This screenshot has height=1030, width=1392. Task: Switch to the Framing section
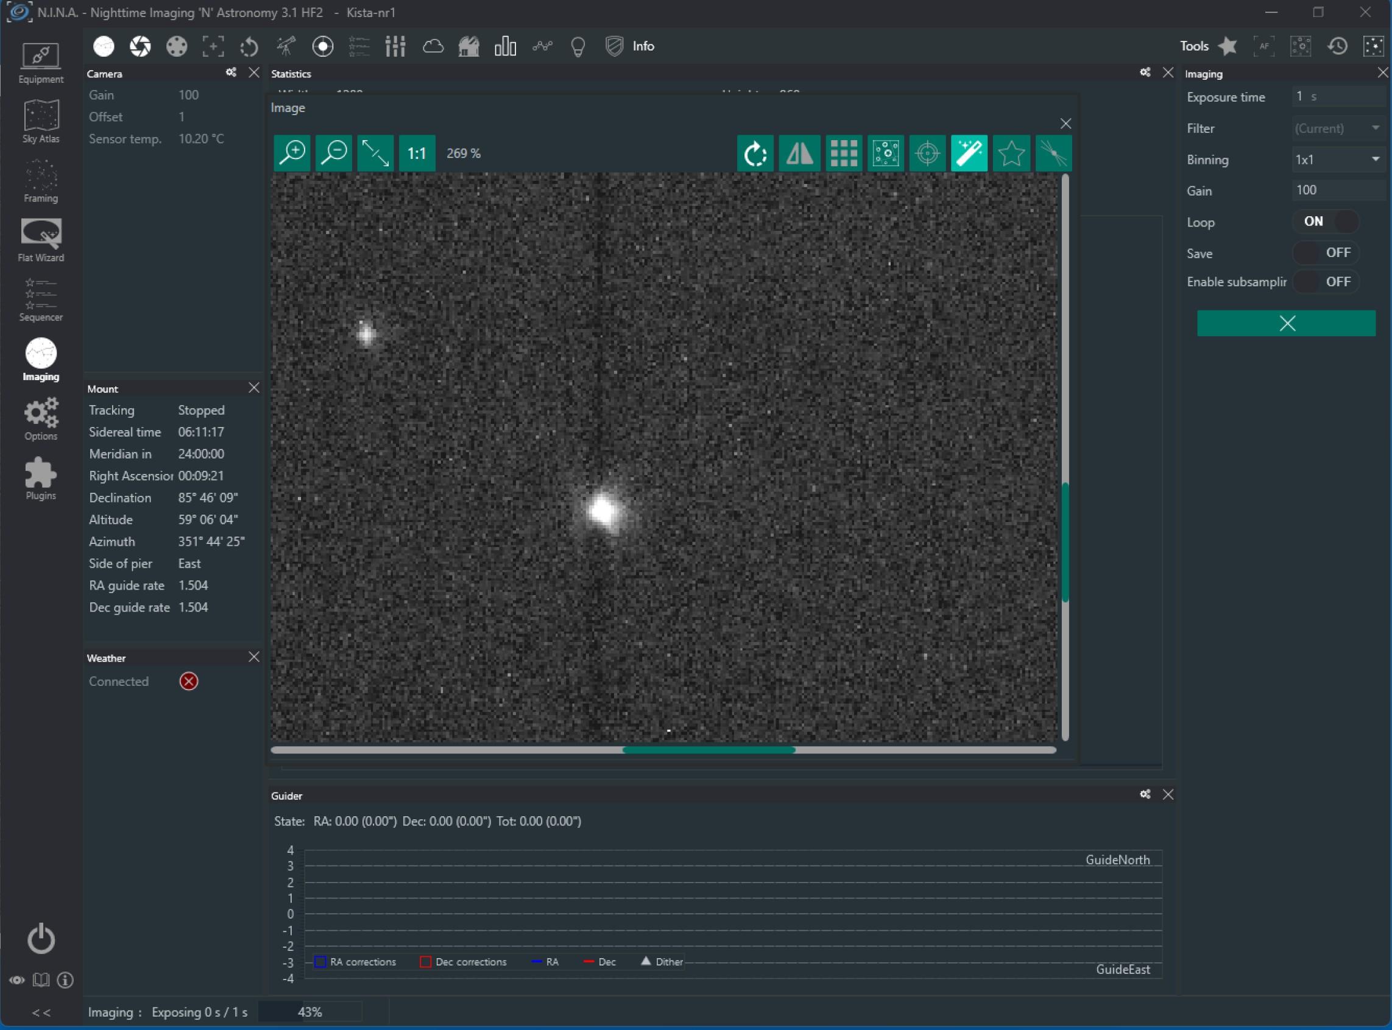41,182
